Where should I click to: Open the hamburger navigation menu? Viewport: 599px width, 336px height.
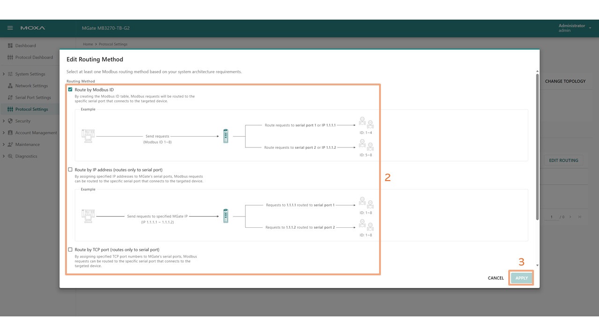(10, 28)
